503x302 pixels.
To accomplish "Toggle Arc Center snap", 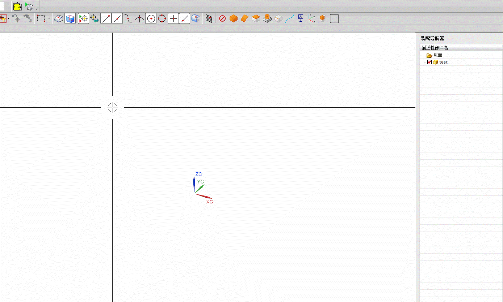I will pos(151,18).
